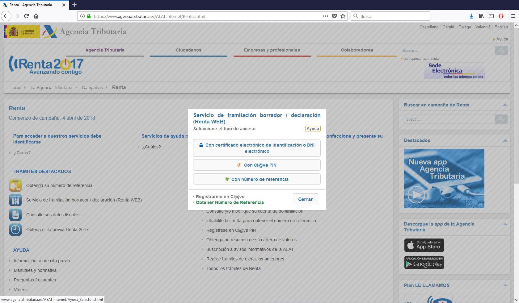Go to Inicio breadcrumb

click(x=16, y=88)
